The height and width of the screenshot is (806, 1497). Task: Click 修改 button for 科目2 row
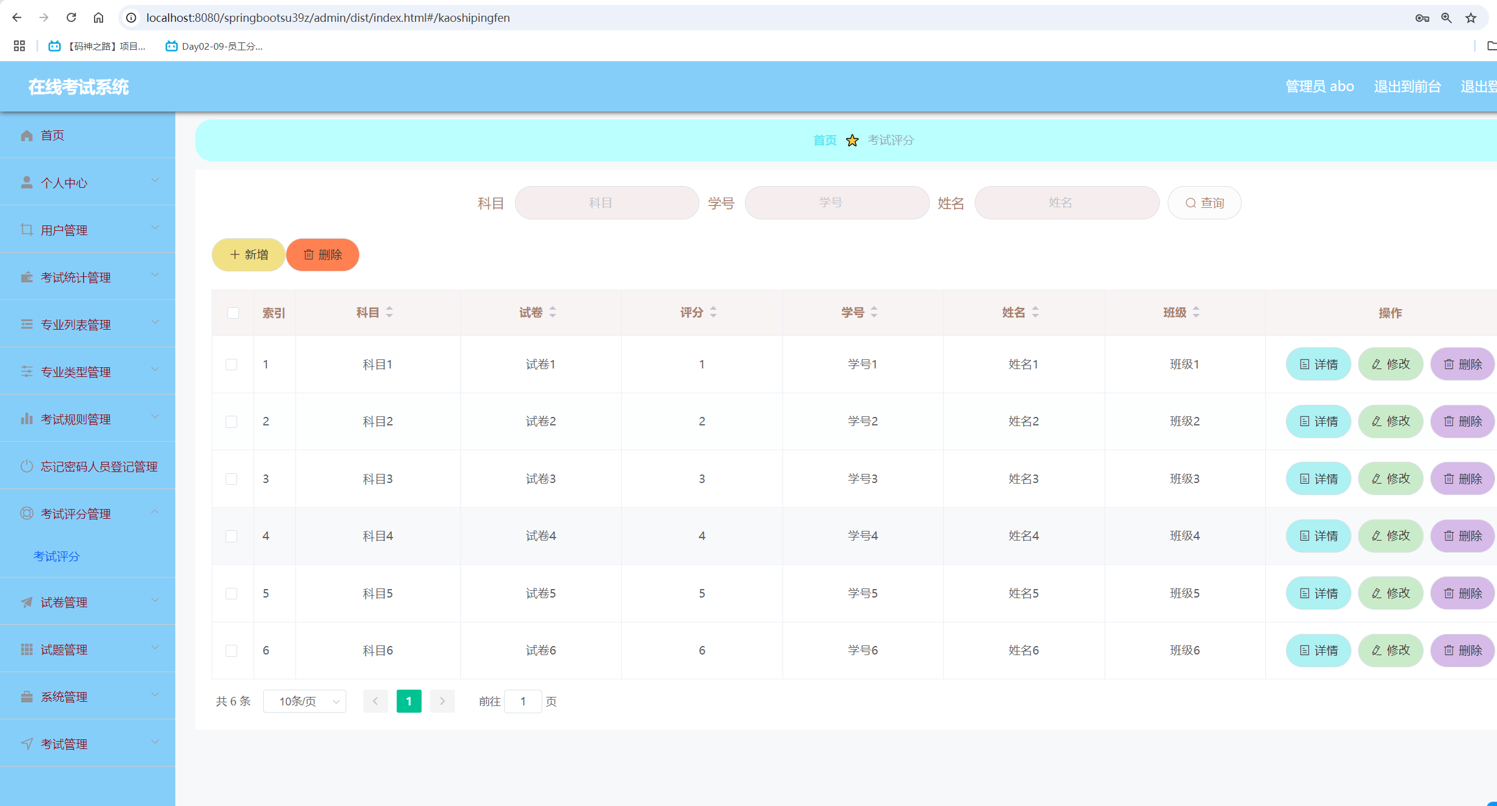(1390, 421)
